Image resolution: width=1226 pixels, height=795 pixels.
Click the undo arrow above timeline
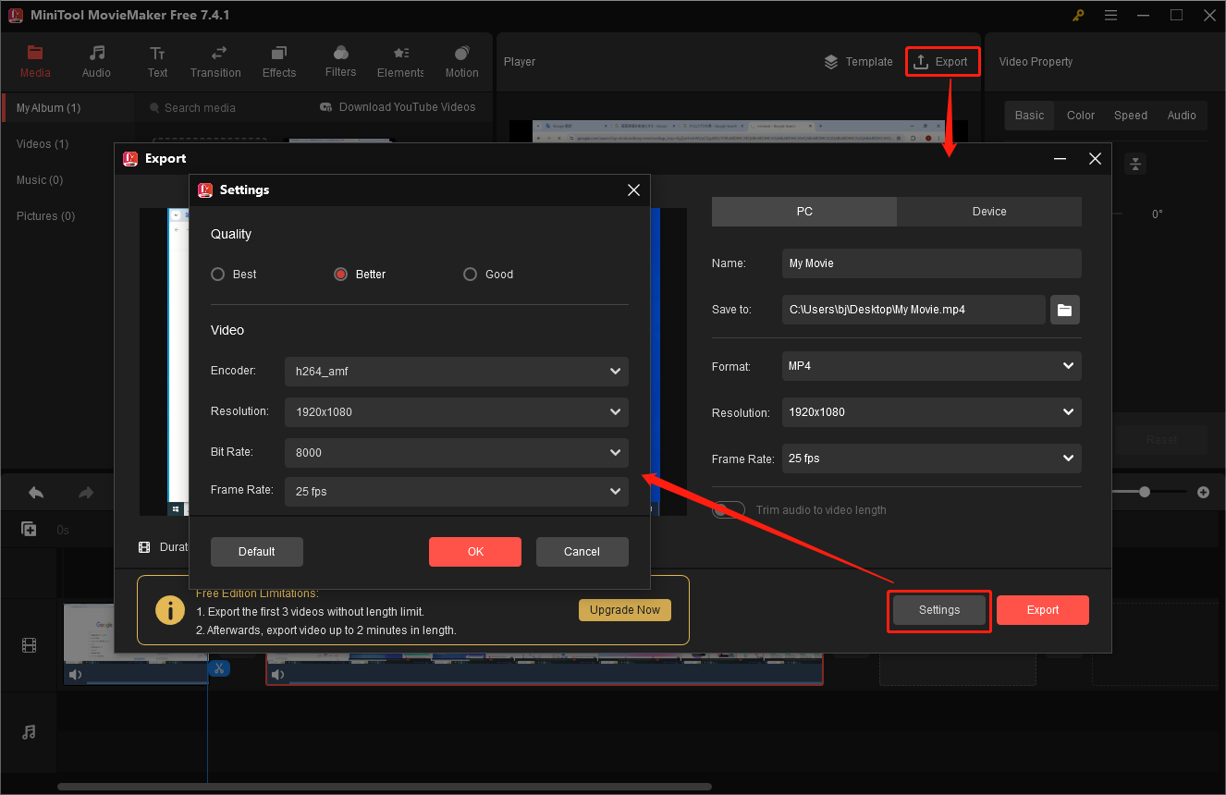[36, 493]
